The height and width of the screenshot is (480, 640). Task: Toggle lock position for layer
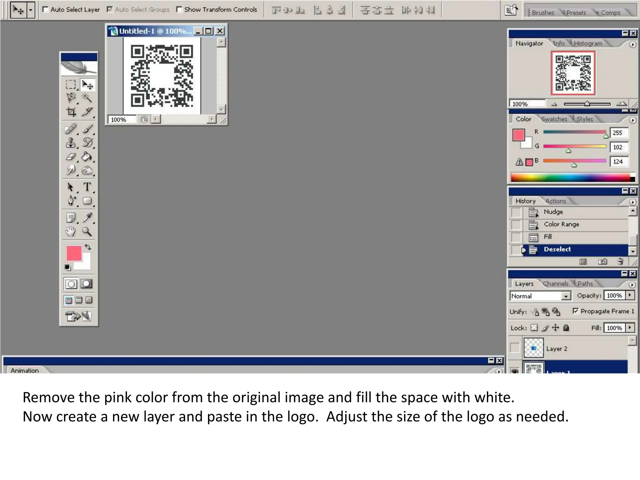click(x=555, y=328)
